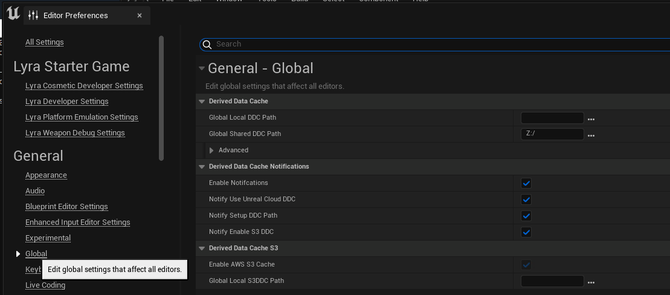Click the Unreal Engine logo icon
This screenshot has height=295, width=670.
[x=13, y=14]
